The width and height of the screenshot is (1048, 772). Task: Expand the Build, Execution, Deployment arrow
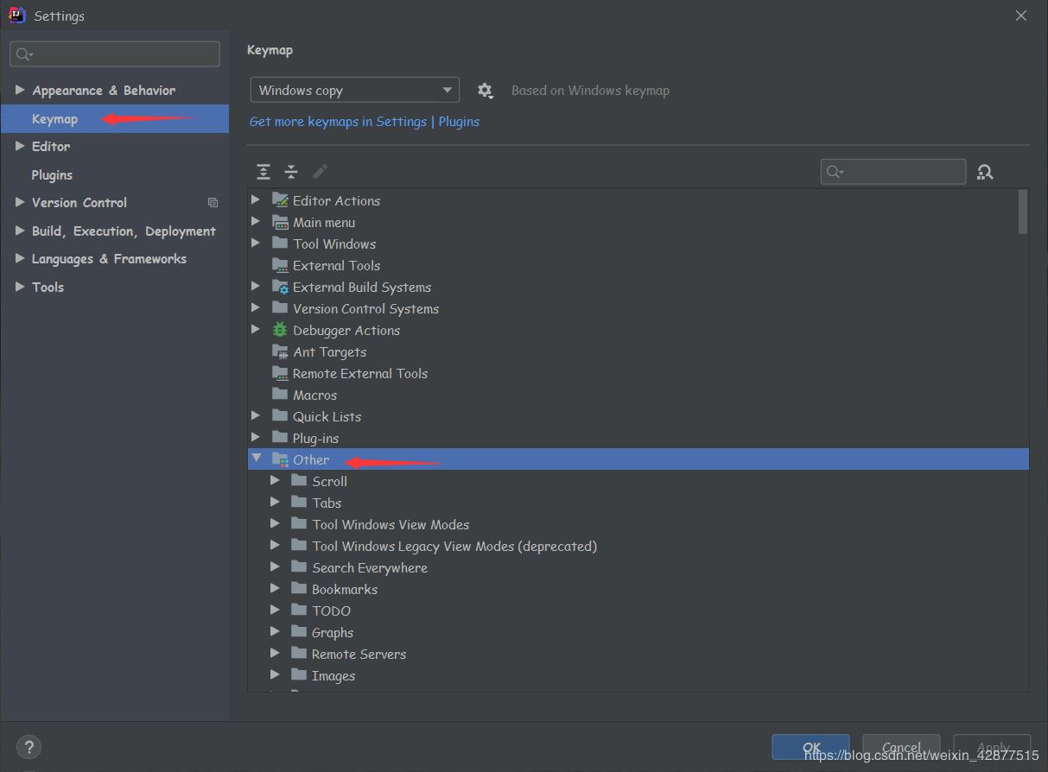coord(20,231)
